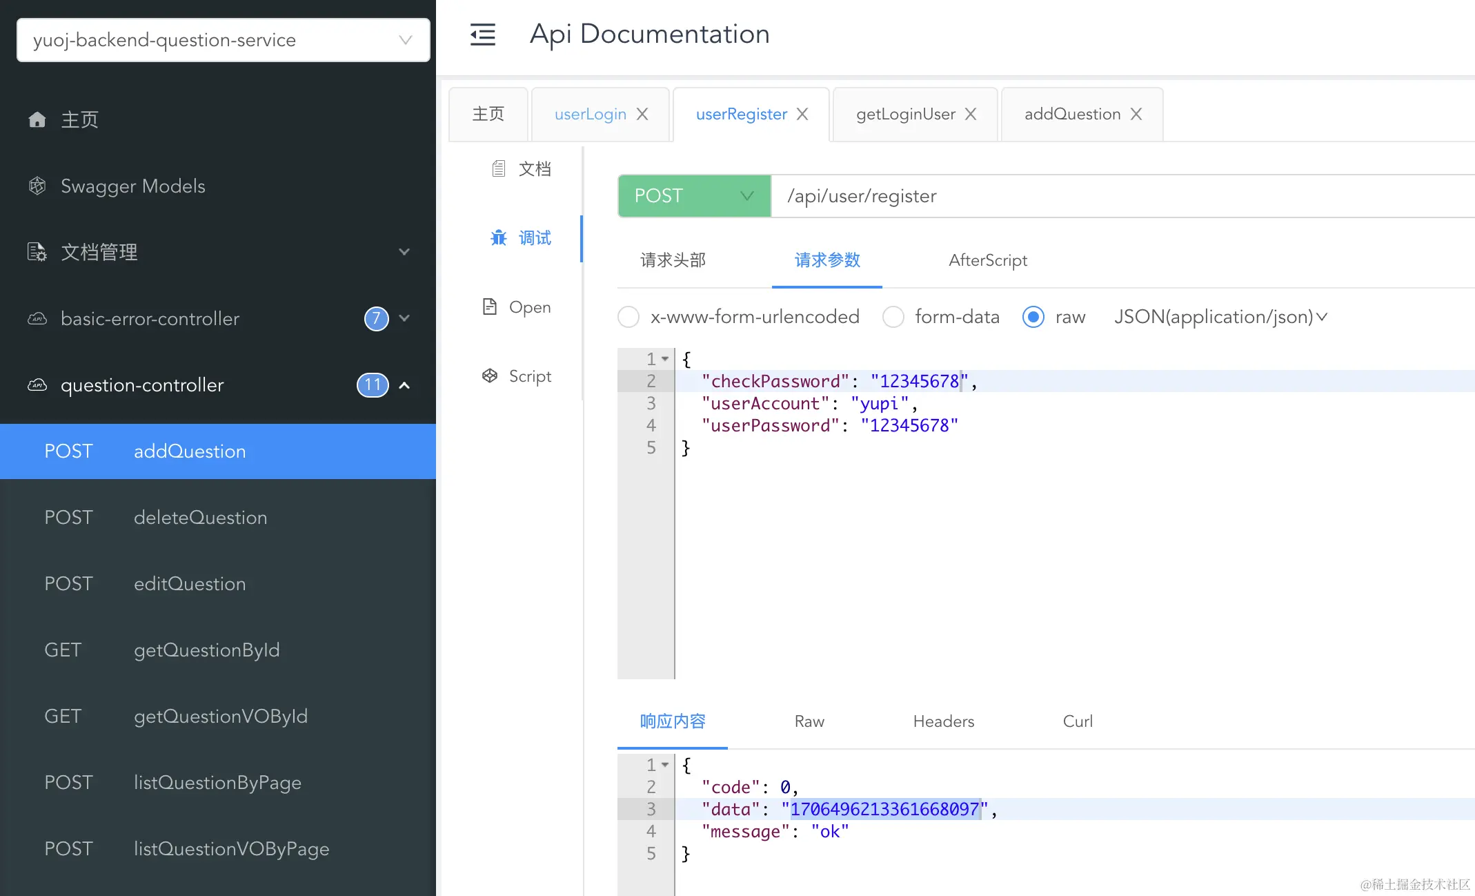The width and height of the screenshot is (1475, 896).
Task: Select the form-data radio button
Action: point(893,317)
